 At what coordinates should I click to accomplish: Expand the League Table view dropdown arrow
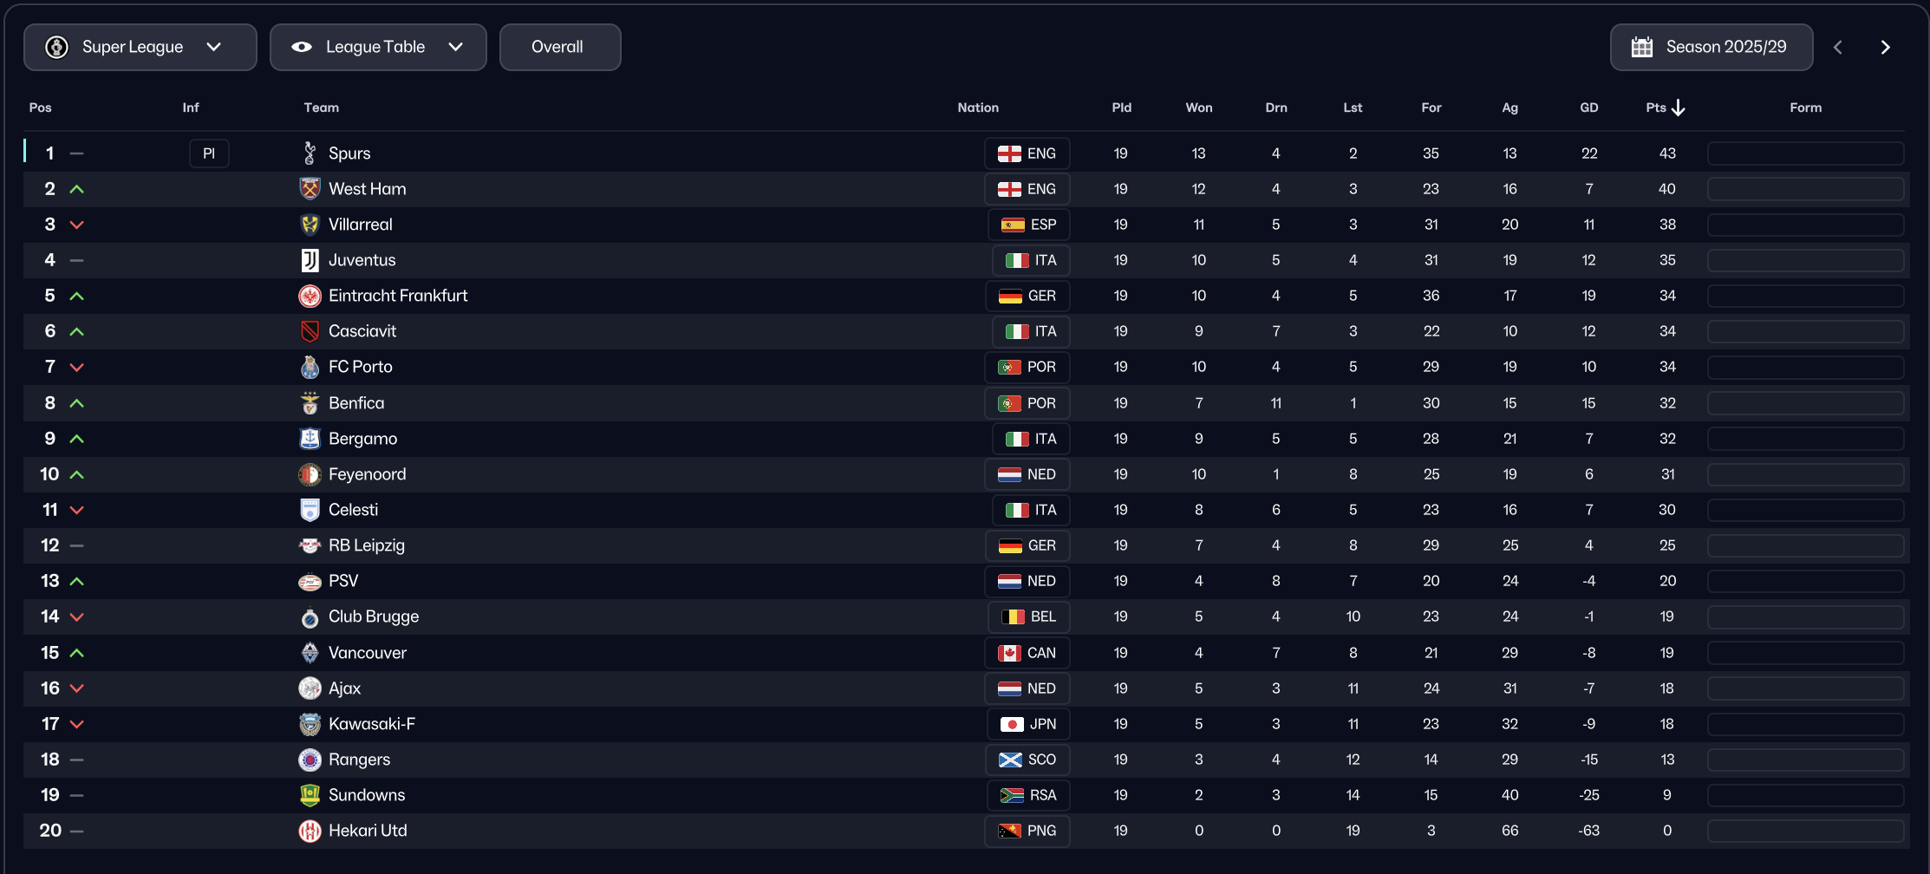point(456,47)
